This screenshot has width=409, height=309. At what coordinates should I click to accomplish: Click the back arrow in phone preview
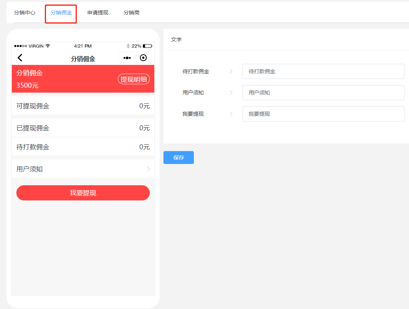click(20, 58)
